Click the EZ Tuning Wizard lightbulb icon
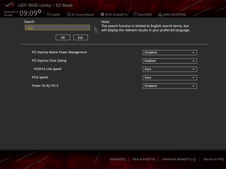Screen dimensions: 226x169 point(69,14)
